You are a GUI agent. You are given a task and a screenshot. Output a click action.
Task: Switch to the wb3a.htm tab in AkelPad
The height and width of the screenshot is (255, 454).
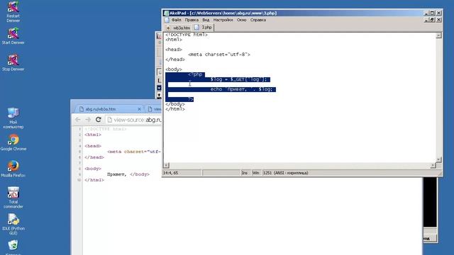178,28
